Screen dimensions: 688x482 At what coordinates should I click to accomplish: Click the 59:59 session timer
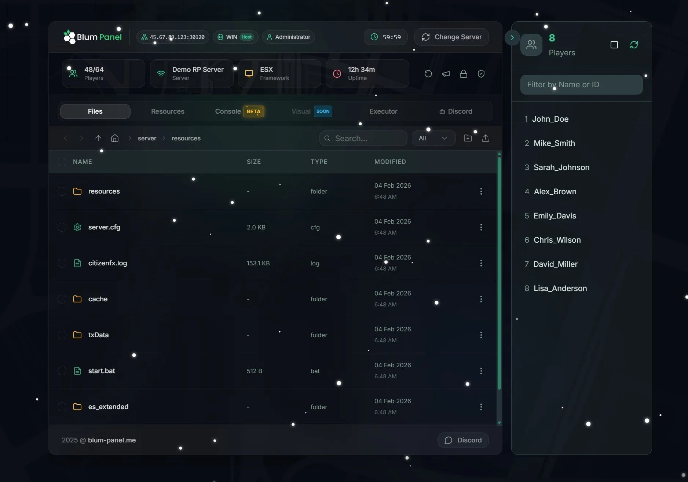[x=385, y=37]
